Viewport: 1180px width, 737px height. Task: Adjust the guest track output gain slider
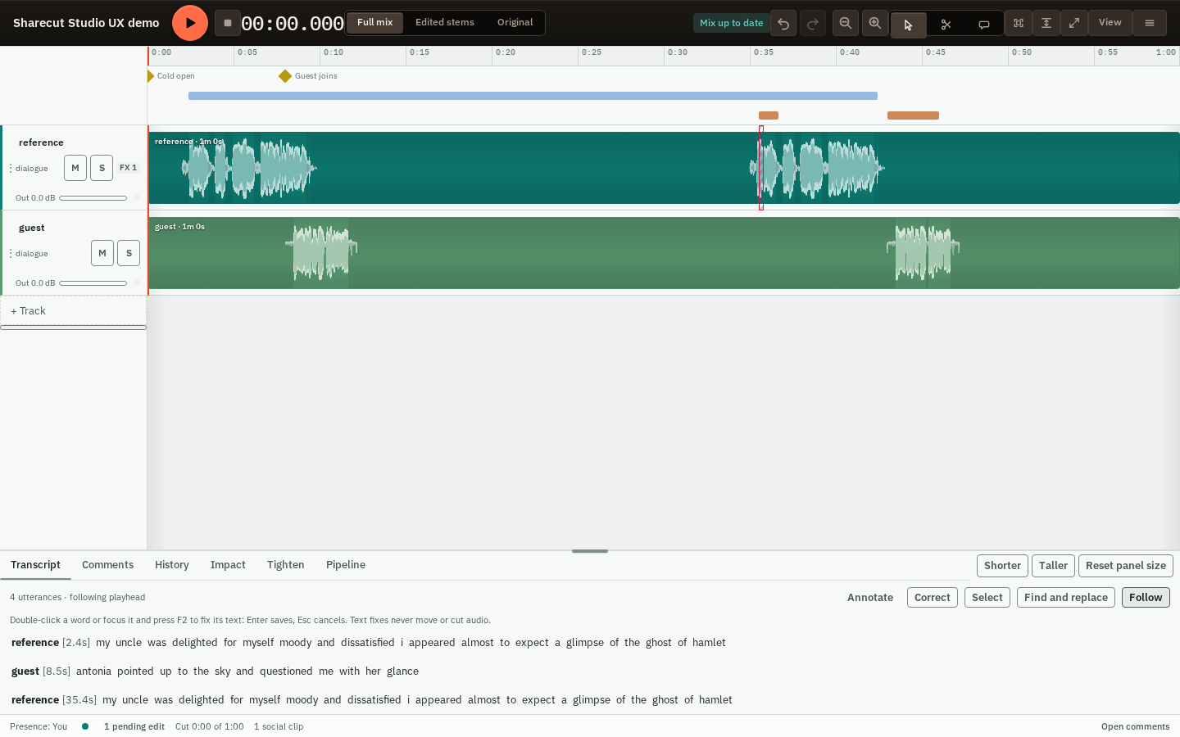[93, 283]
